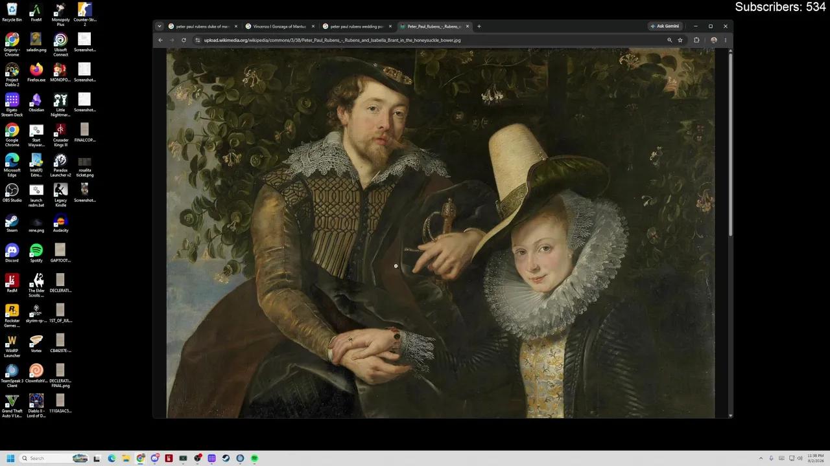Close the 'peter paul rubens wedding' tab
Screen dimensions: 830x466
[390, 27]
